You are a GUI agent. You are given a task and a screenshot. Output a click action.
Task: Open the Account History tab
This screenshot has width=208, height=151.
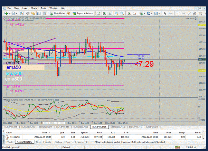[25, 142]
